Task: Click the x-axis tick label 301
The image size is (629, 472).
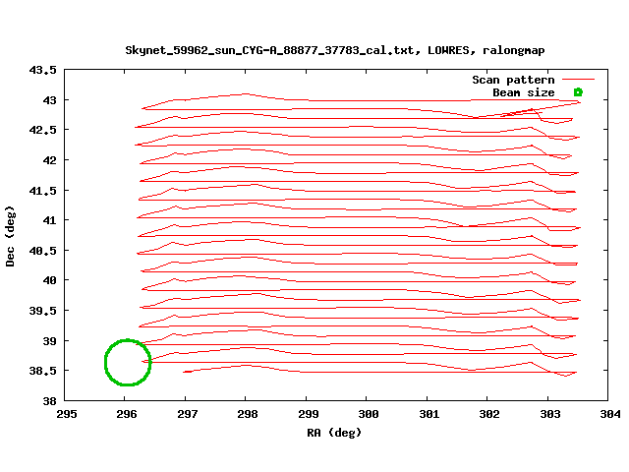Action: tap(429, 414)
